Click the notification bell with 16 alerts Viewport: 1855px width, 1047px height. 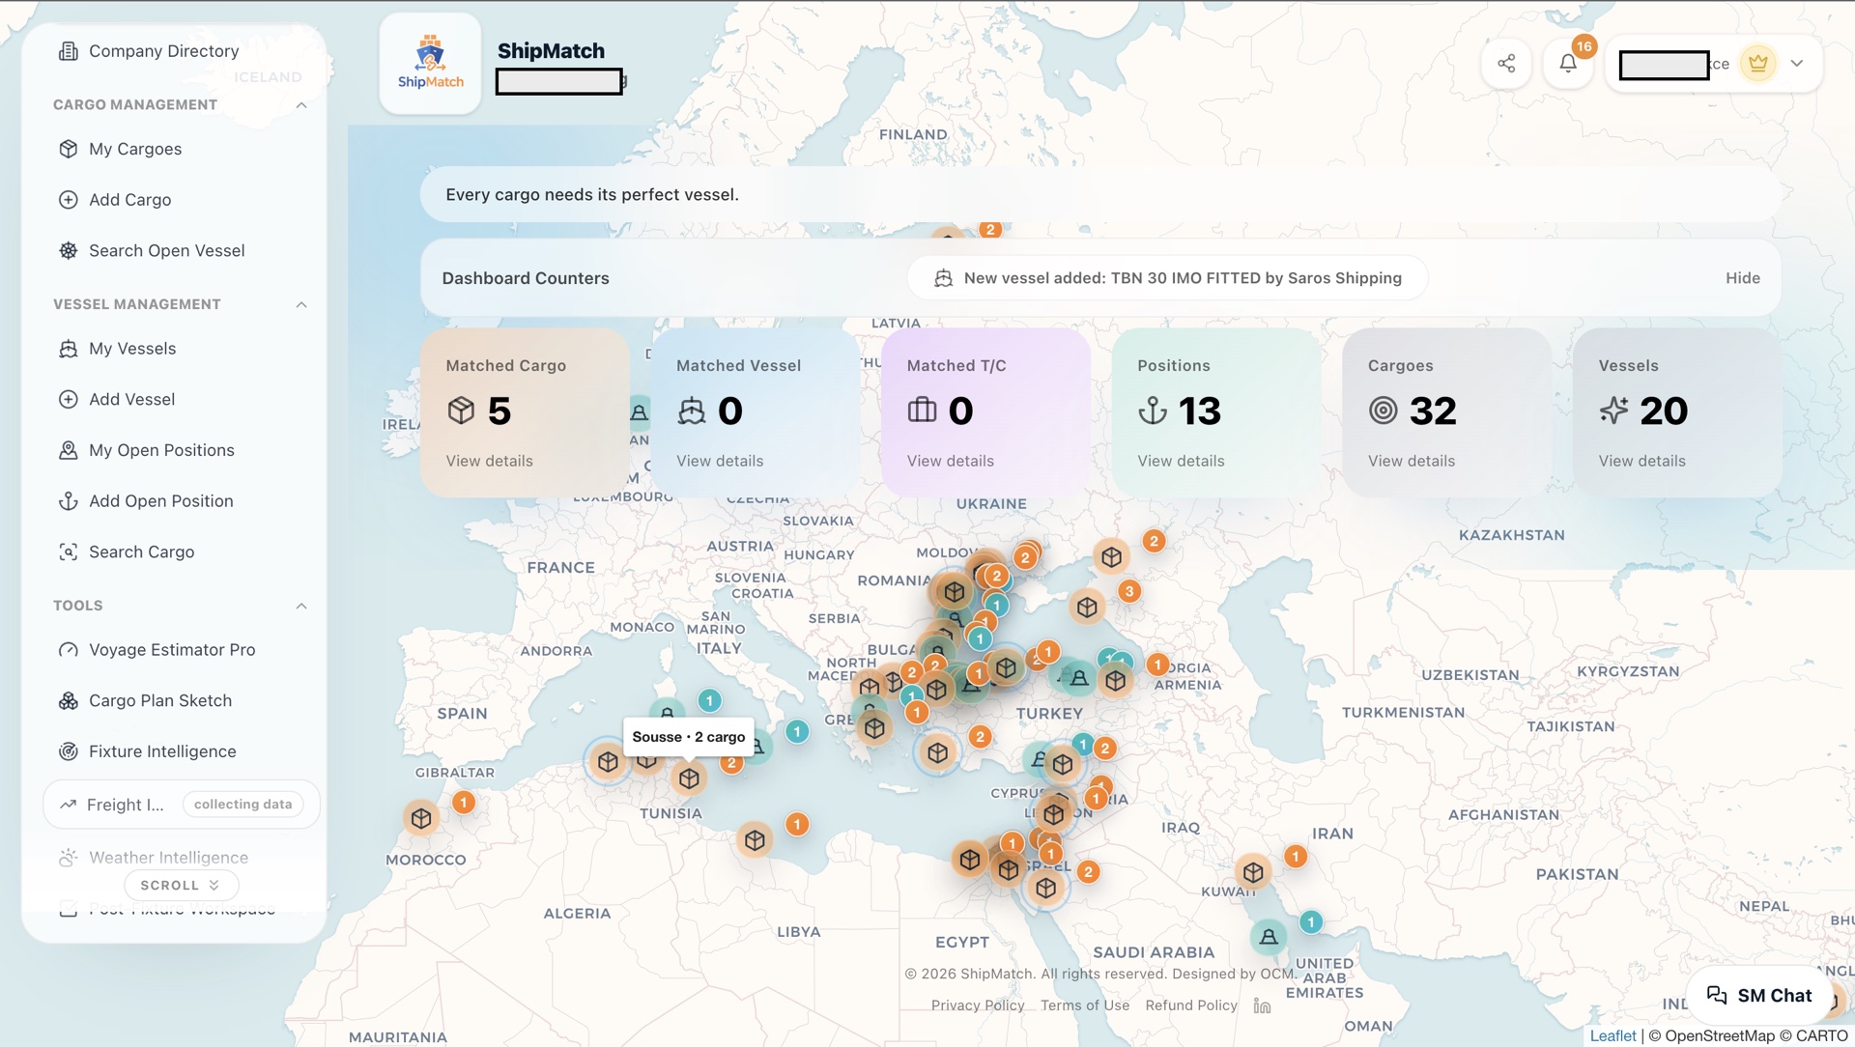pyautogui.click(x=1567, y=63)
